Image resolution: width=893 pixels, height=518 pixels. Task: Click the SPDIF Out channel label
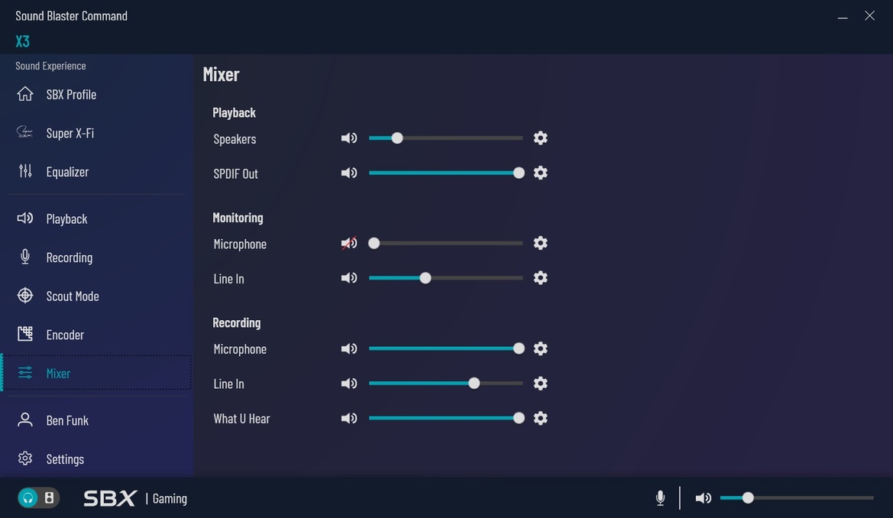[236, 173]
